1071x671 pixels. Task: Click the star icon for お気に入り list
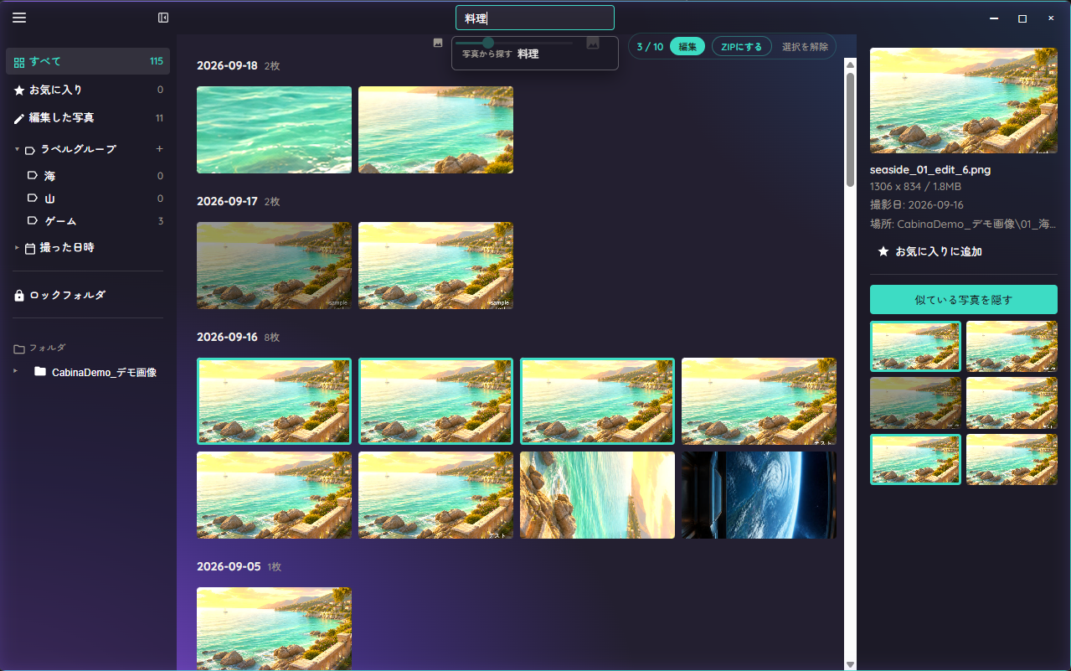[x=19, y=90]
